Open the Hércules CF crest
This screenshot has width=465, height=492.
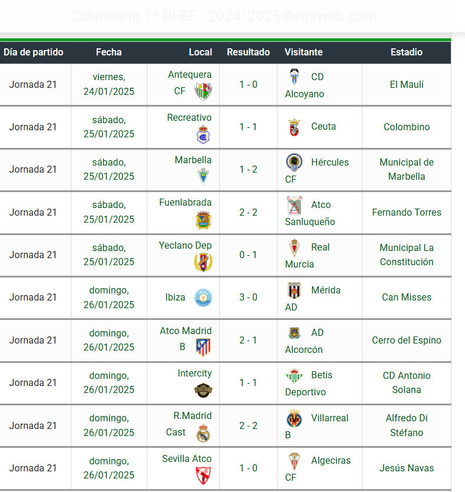pyautogui.click(x=294, y=163)
